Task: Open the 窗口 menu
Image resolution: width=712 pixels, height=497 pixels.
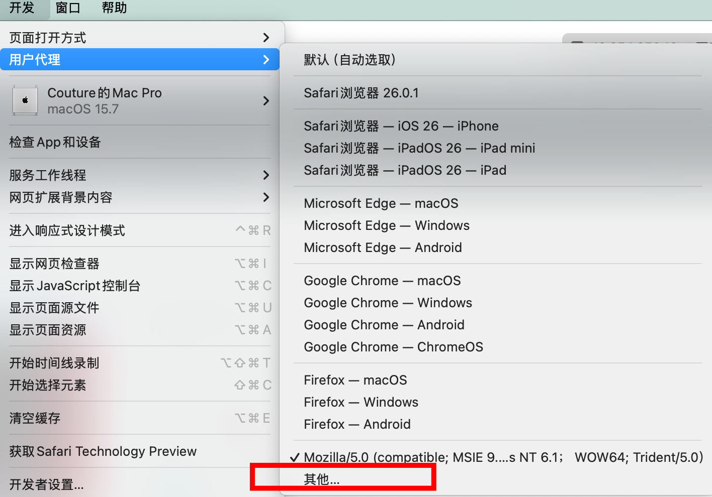Action: click(68, 8)
